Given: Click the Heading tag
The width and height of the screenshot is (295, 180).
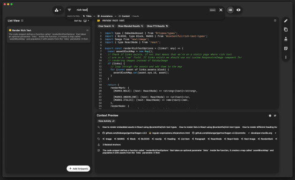Looking at the screenshot, I should tap(170, 139).
